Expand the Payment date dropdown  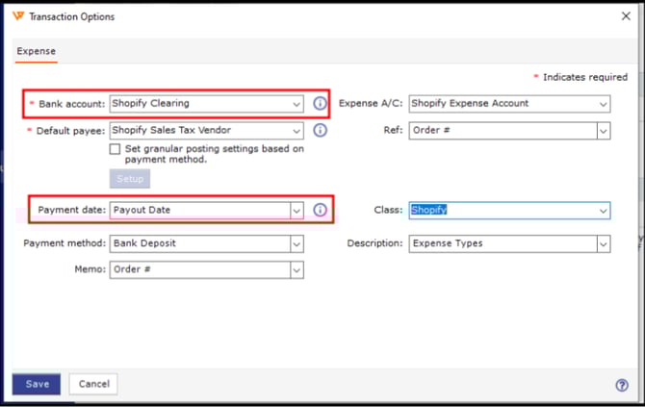coord(297,210)
